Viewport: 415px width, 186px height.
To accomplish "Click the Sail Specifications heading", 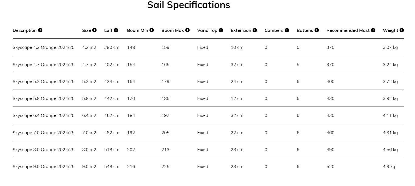I will tap(189, 5).
